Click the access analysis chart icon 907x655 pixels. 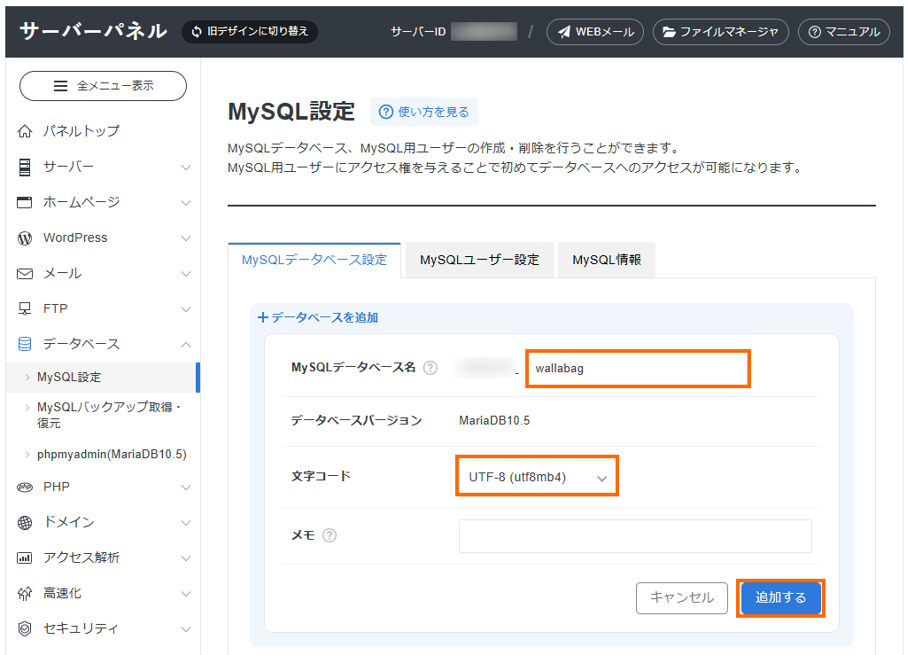(24, 558)
